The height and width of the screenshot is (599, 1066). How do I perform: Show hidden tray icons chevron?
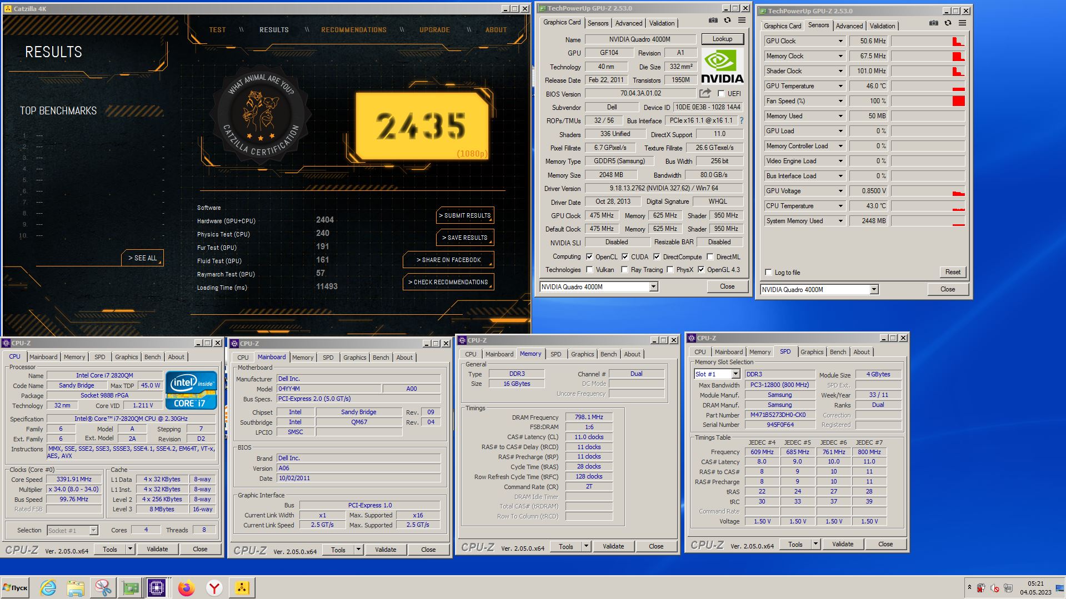(969, 587)
